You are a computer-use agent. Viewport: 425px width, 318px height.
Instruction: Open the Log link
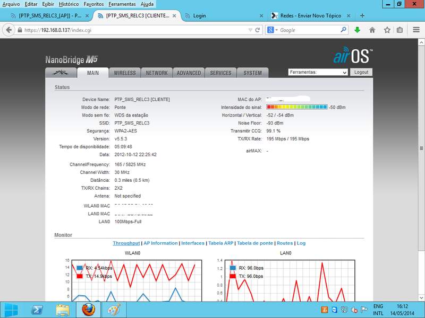point(301,243)
